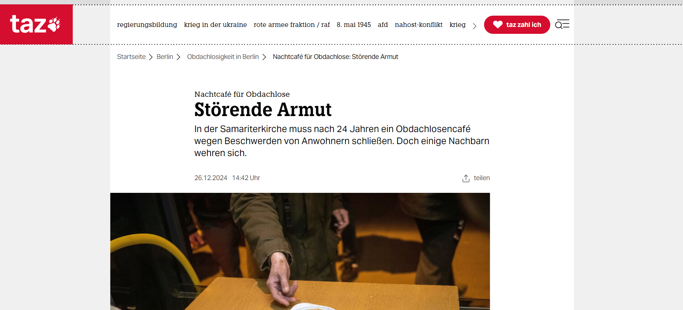The height and width of the screenshot is (310, 683).
Task: Click the teilen share link
Action: coord(482,178)
